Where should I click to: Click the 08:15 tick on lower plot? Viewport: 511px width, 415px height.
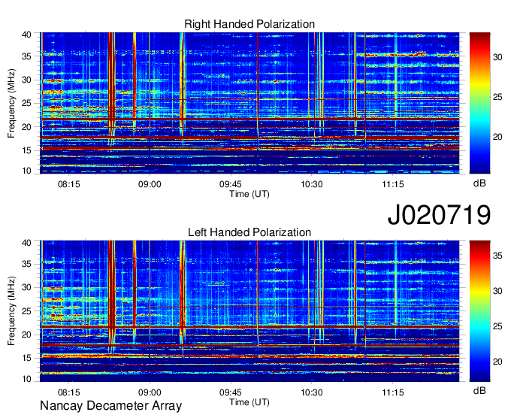point(69,392)
